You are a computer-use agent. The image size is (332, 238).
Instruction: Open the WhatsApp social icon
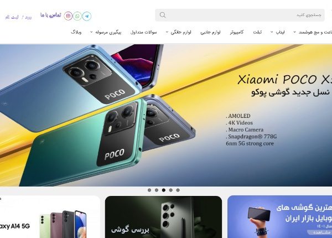[x=77, y=16]
